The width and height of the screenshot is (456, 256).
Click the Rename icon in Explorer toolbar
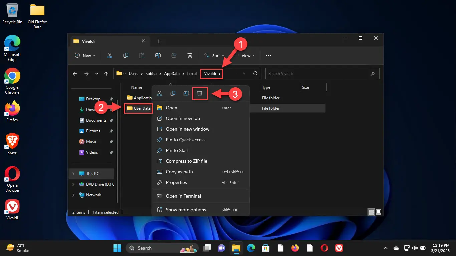158,56
